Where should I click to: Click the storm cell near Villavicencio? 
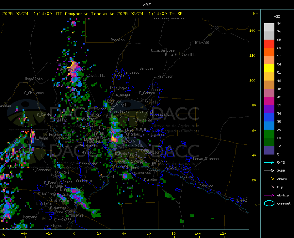click(x=73, y=67)
